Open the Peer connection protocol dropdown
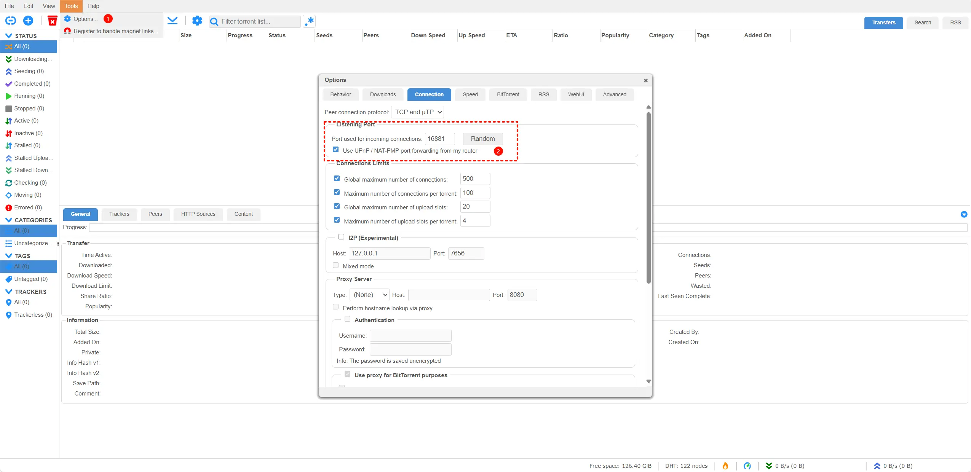The height and width of the screenshot is (472, 971). pyautogui.click(x=418, y=112)
